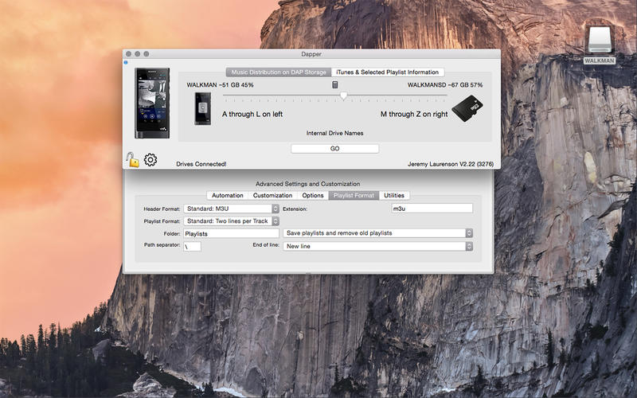This screenshot has width=637, height=398.
Task: Click the Jeremy Laurenson V2.22 version text
Action: [x=451, y=164]
